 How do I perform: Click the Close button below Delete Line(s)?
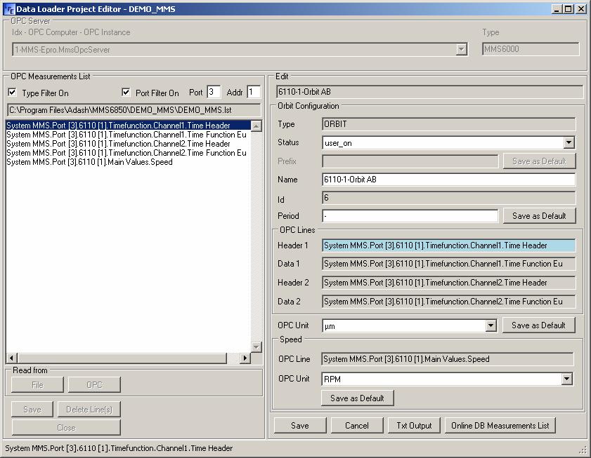pos(66,428)
